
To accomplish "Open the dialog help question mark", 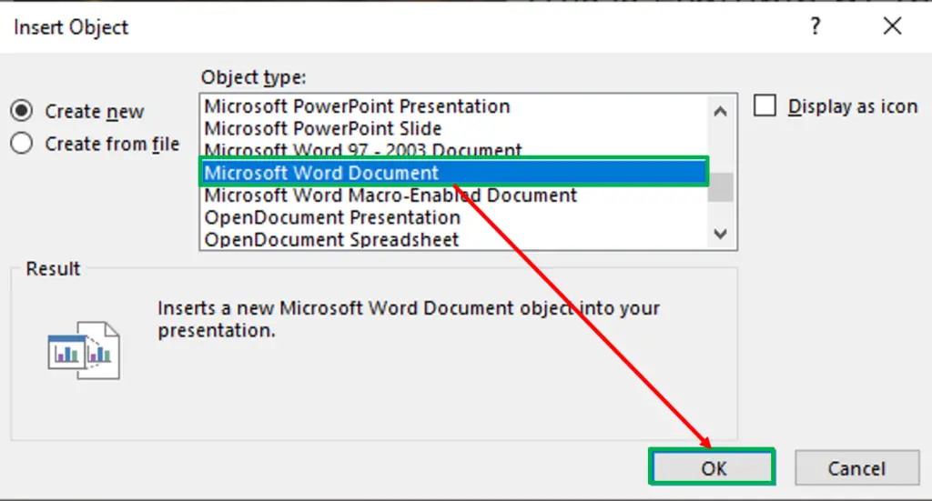I will tap(815, 26).
